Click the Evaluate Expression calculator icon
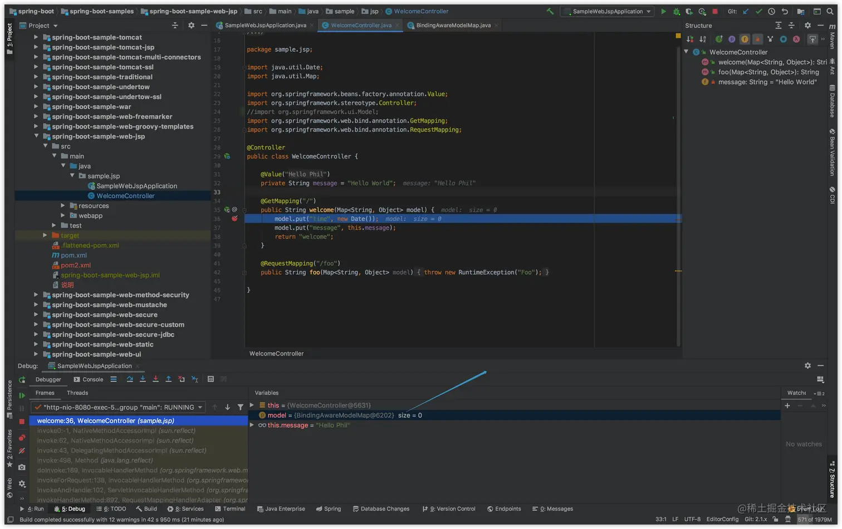Viewport: 842px width, 529px height. tap(210, 379)
